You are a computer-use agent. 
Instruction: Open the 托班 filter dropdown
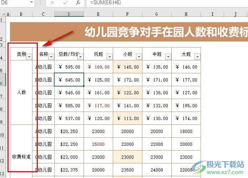pyautogui.click(x=110, y=56)
